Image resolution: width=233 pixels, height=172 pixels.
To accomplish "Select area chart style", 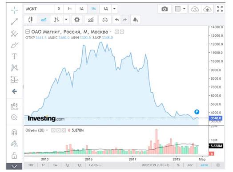I will point(44,20).
